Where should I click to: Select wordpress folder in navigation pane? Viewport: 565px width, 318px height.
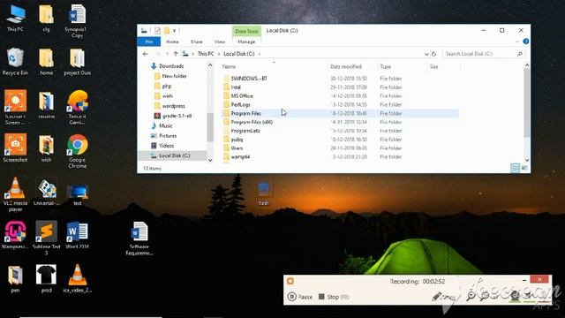(x=173, y=106)
